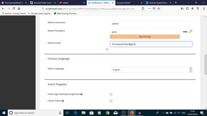207x116 pixels.
Task: Open 'Web Hosting, Domain...' bookmark
Action: (x=66, y=14)
